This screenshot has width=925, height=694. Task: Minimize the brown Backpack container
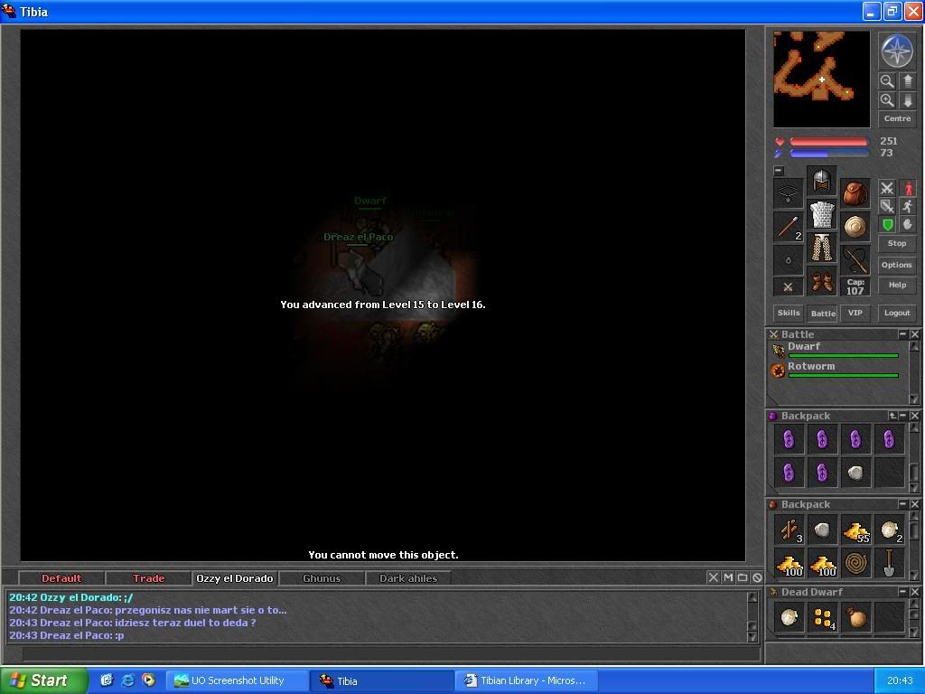[x=903, y=504]
